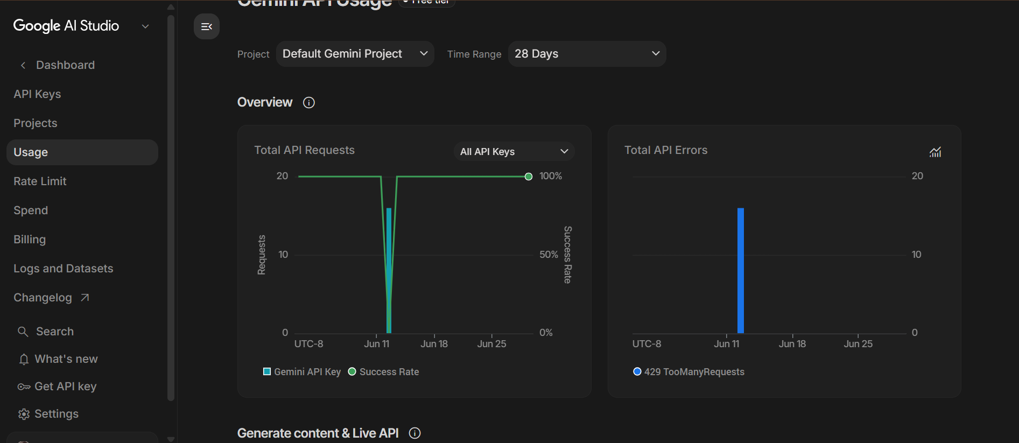The width and height of the screenshot is (1019, 443).
Task: Expand the Google AI Studio chevron menu
Action: click(x=145, y=26)
